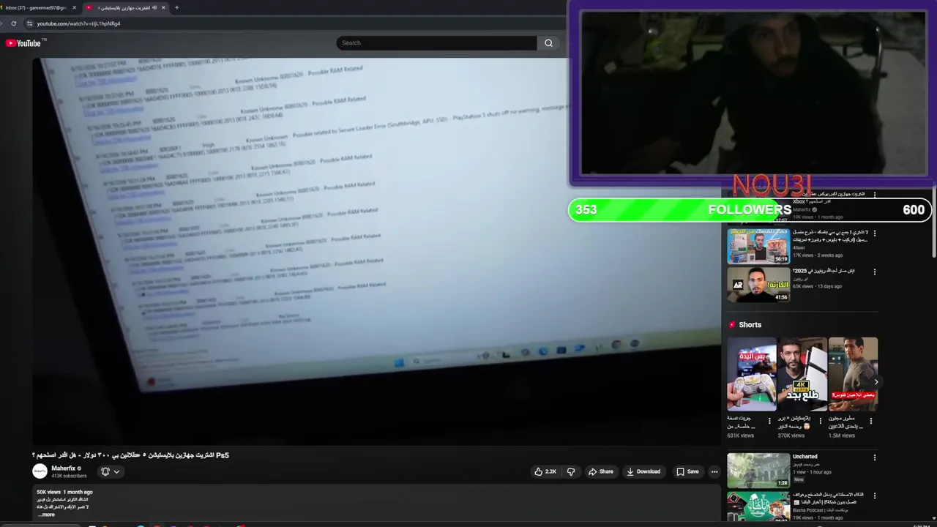Click the Download button

[x=643, y=471]
